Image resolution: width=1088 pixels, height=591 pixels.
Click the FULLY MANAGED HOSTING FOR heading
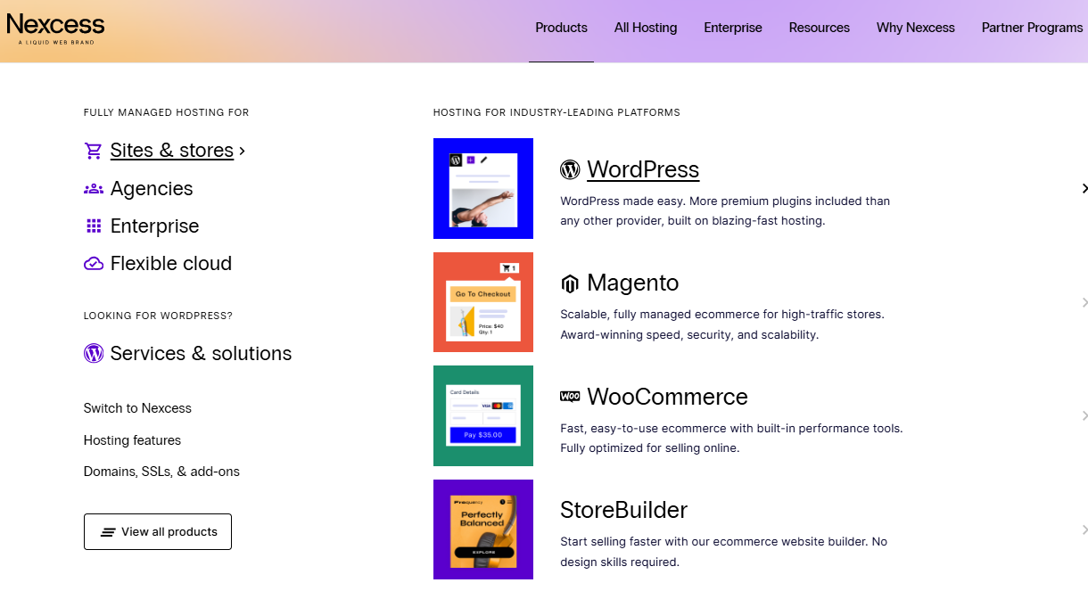[x=167, y=112]
